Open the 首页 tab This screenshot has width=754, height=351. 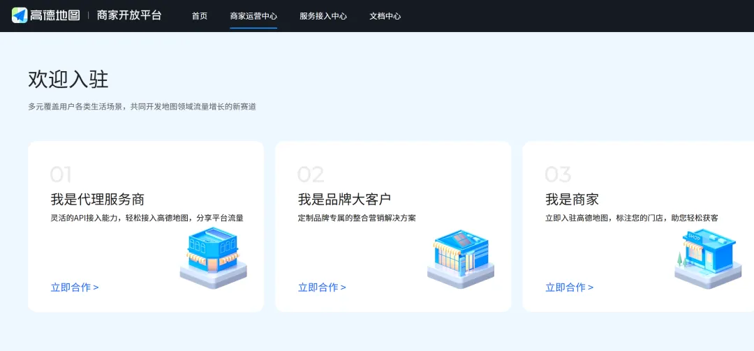tap(200, 16)
